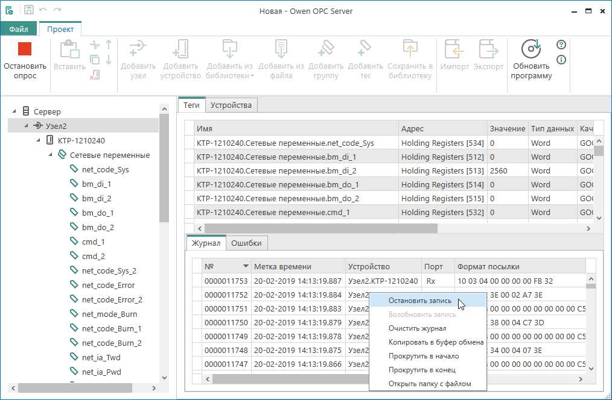Viewport: 612px width, 400px height.
Task: Collapse the KTP-1210240 device node
Action: [38, 140]
